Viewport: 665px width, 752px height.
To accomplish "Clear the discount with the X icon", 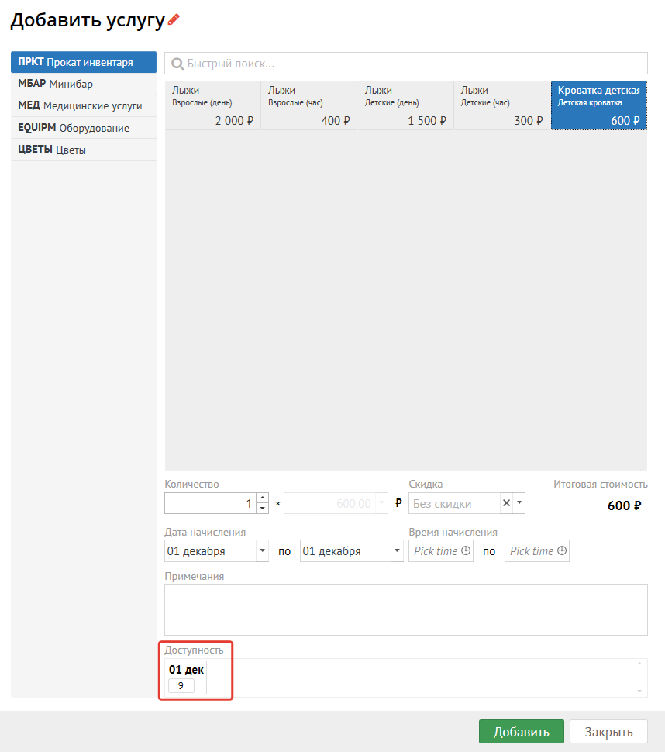I will (506, 503).
